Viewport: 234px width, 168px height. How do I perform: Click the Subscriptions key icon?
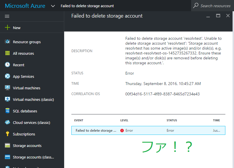tap(7, 134)
